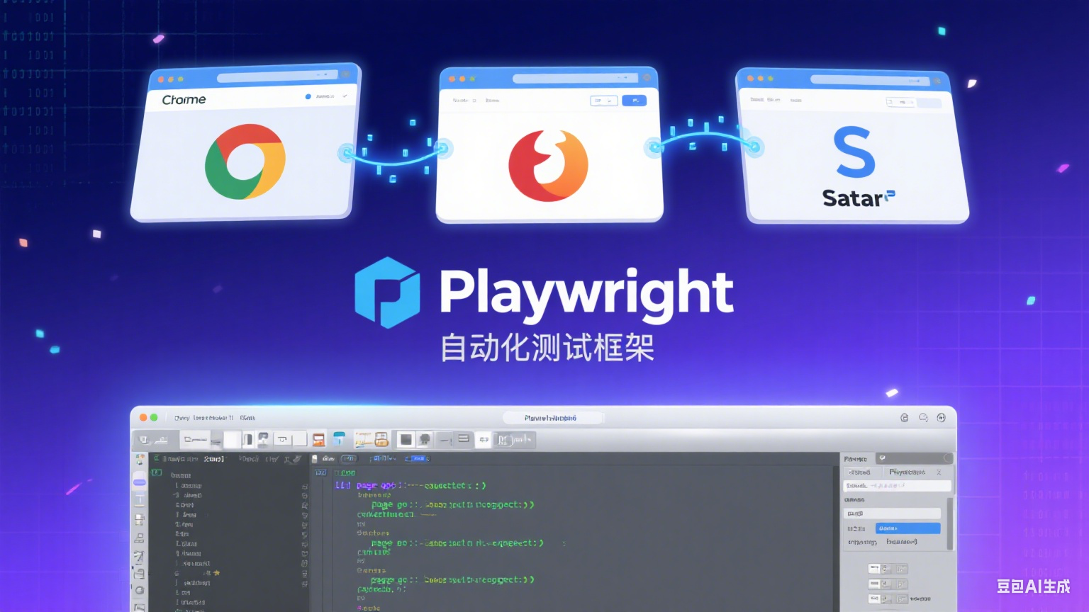Click the teal paint-bucket icon in the editor toolbar

(x=339, y=439)
